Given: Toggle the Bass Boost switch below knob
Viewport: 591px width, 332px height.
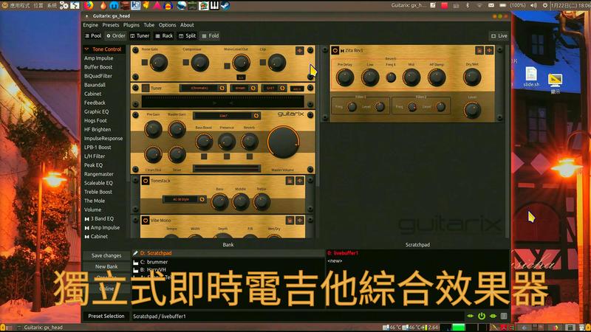Looking at the screenshot, I should click(x=204, y=156).
